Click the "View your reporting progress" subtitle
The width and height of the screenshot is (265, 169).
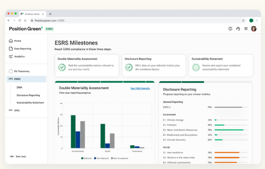[75, 93]
